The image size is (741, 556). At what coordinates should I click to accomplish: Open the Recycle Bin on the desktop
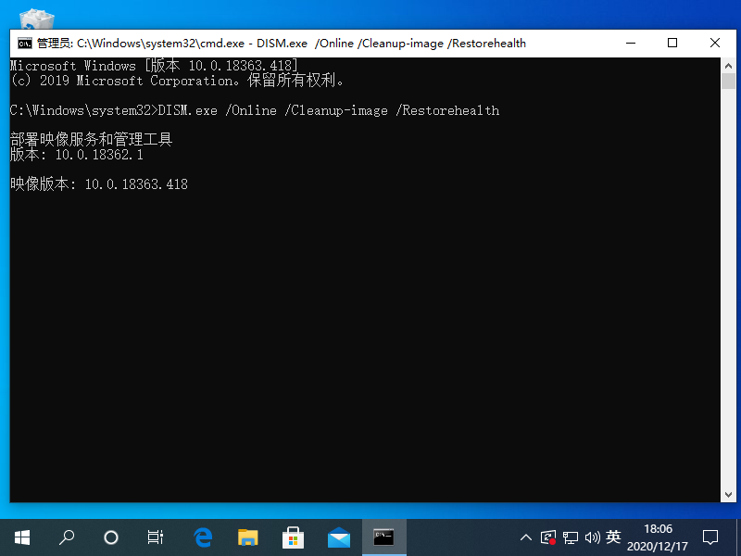[x=35, y=19]
